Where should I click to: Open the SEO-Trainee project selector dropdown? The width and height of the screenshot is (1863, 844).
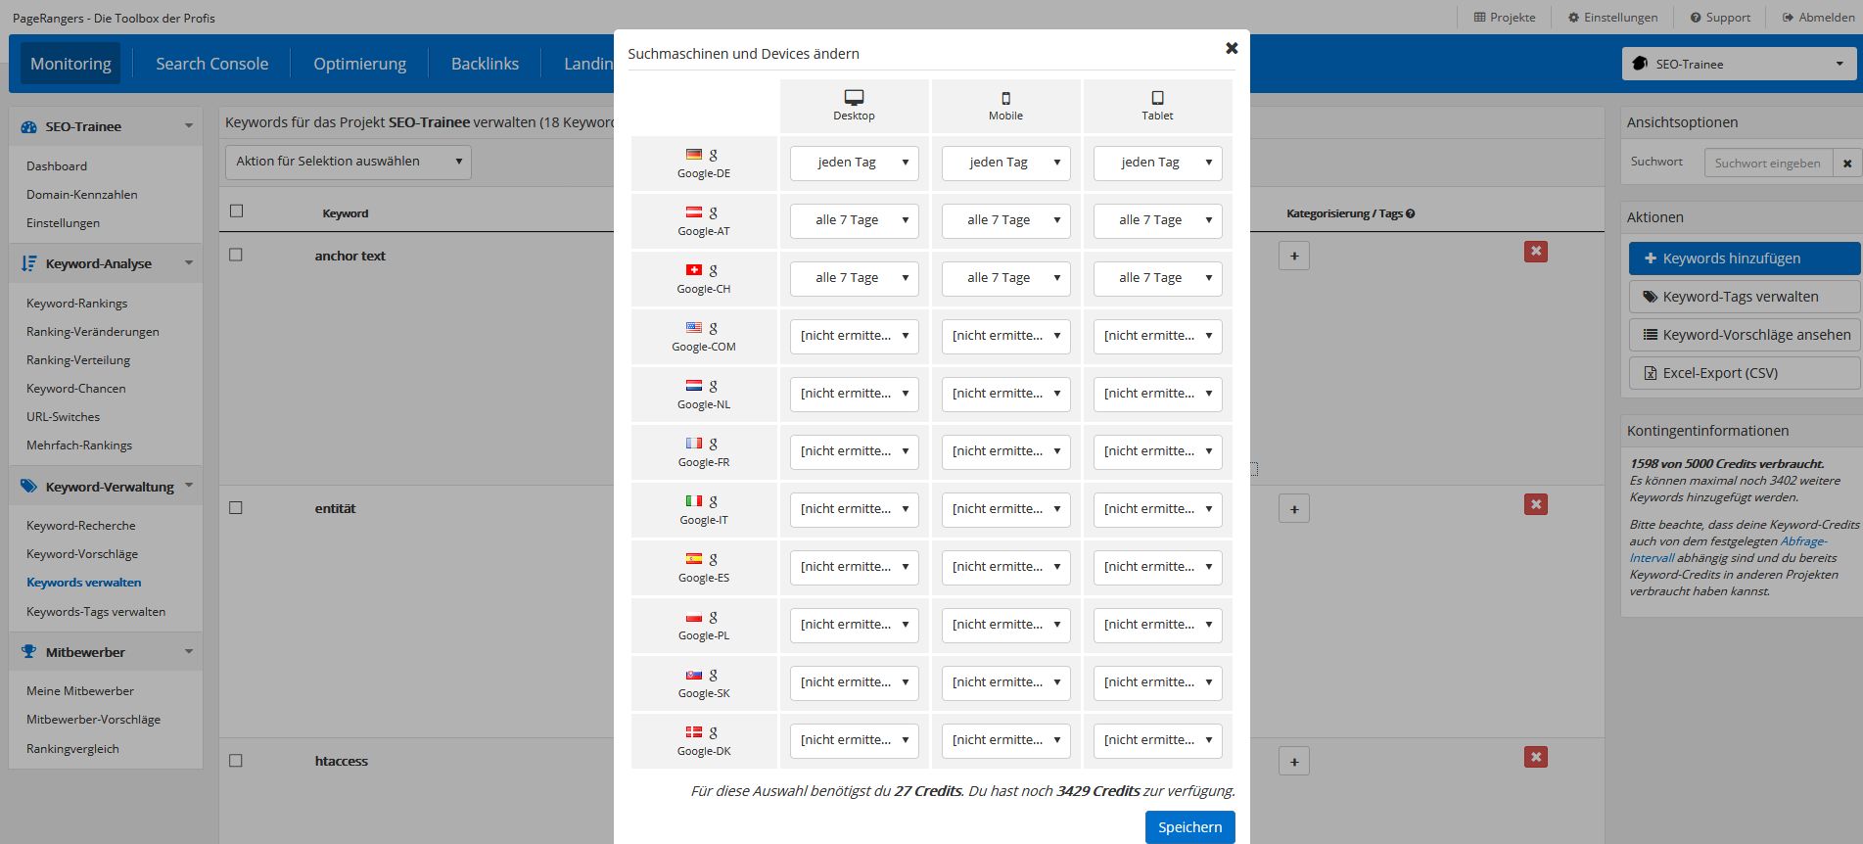click(1738, 64)
